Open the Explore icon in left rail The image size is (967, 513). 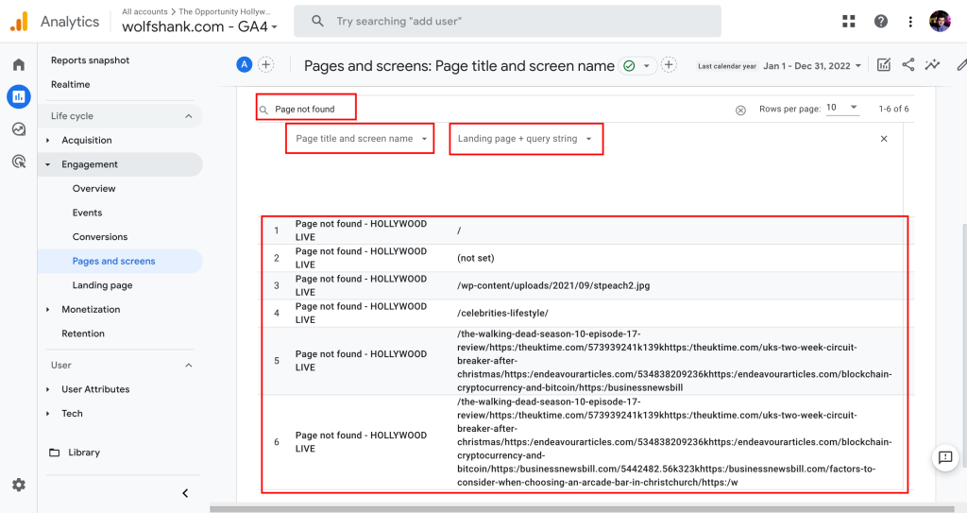point(19,129)
